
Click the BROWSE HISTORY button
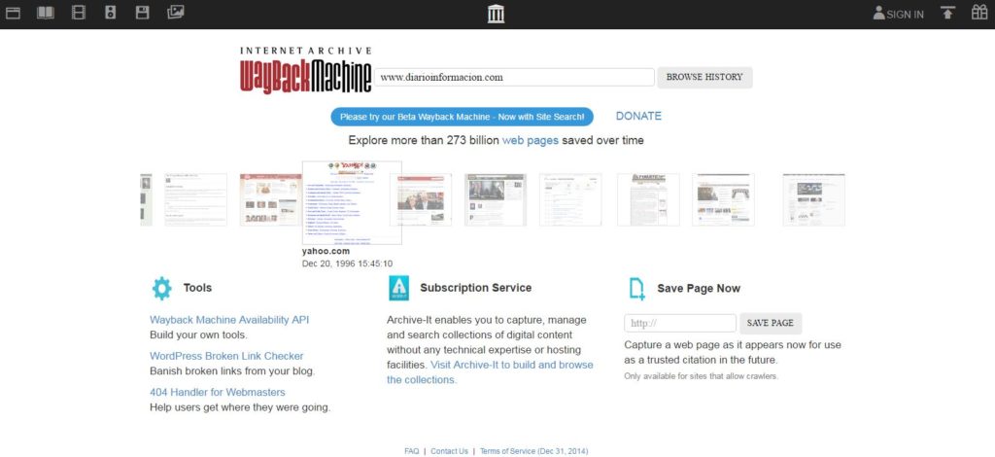704,78
